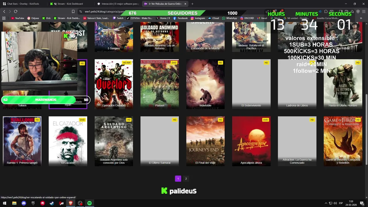Open El Cazador movie poster
The height and width of the screenshot is (207, 368).
(68, 141)
